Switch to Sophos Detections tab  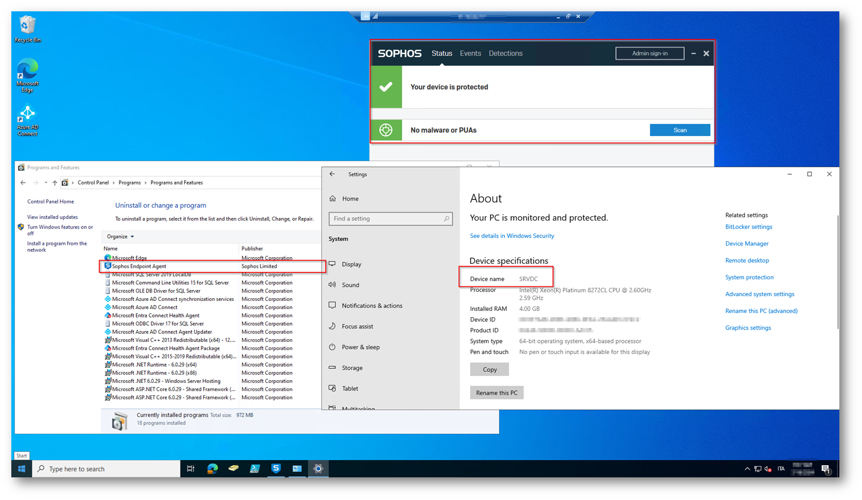coord(506,53)
